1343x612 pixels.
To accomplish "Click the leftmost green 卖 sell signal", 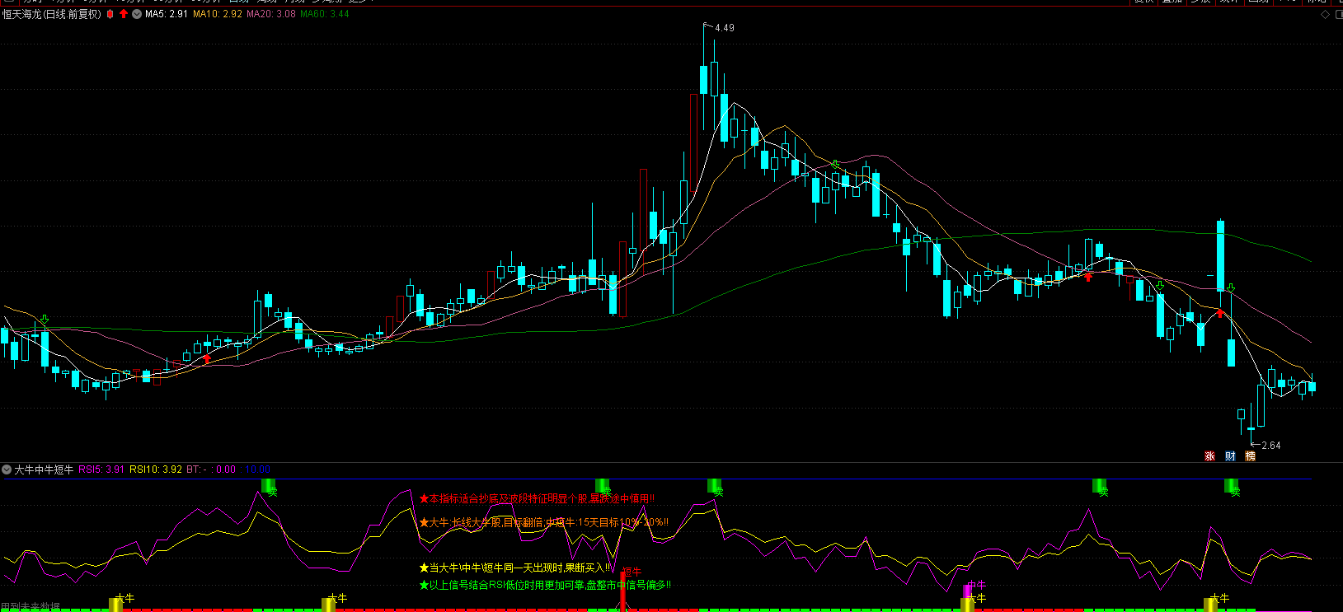I will pyautogui.click(x=269, y=488).
